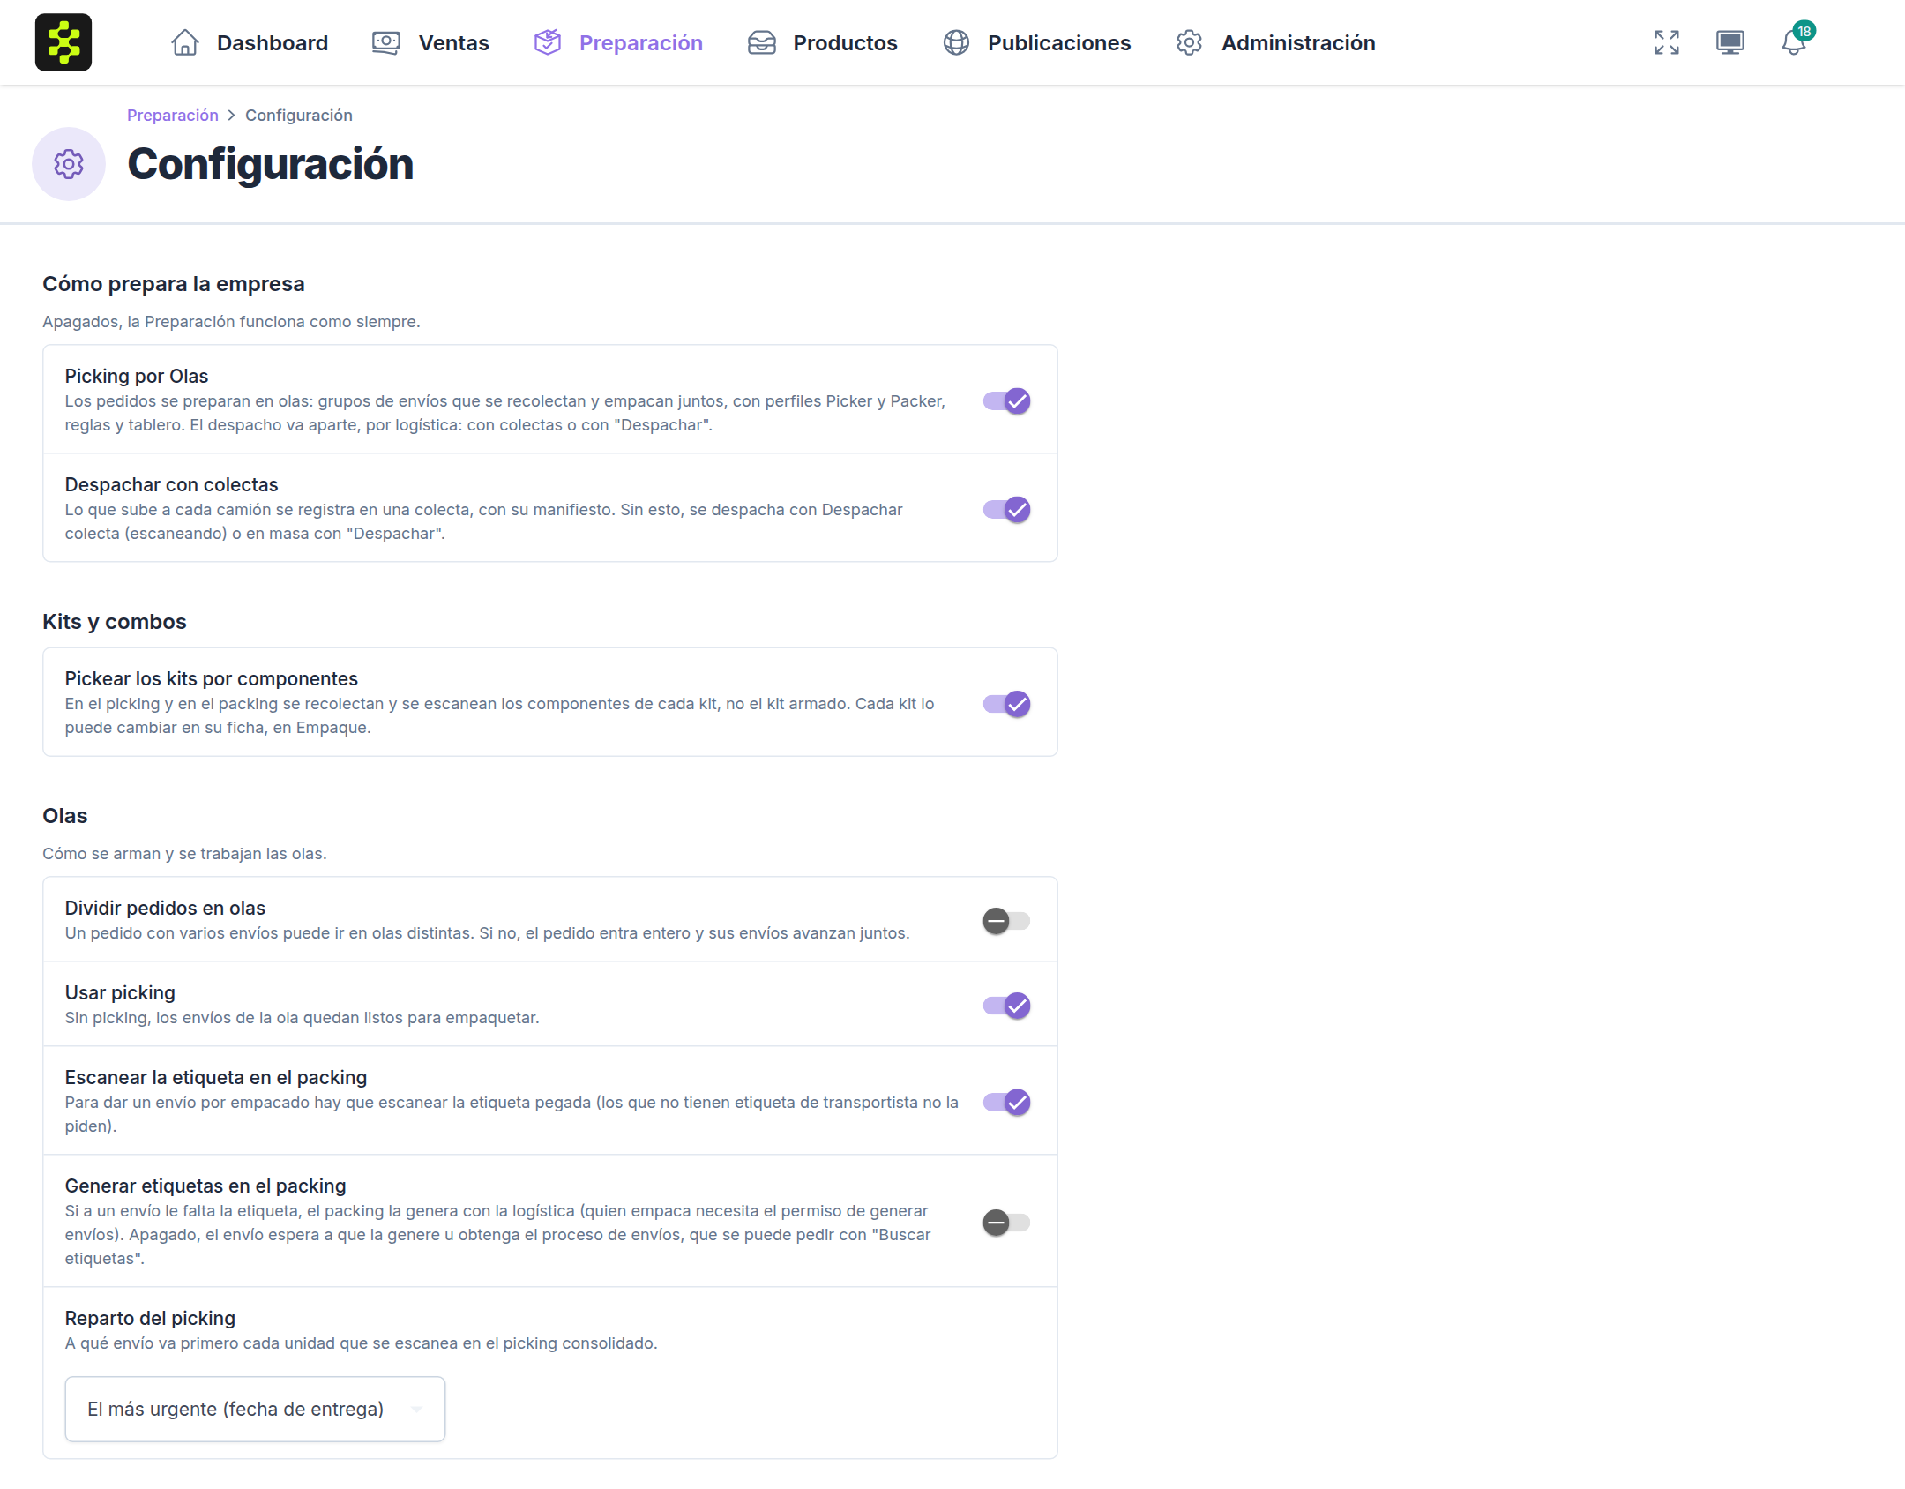Click the Configuración breadcrumb text
This screenshot has height=1489, width=1905.
[x=299, y=116]
